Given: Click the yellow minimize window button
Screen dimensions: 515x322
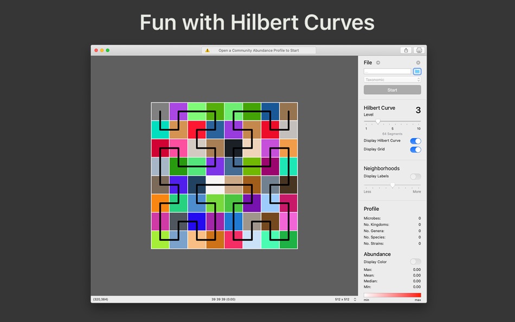Looking at the screenshot, I should click(102, 50).
